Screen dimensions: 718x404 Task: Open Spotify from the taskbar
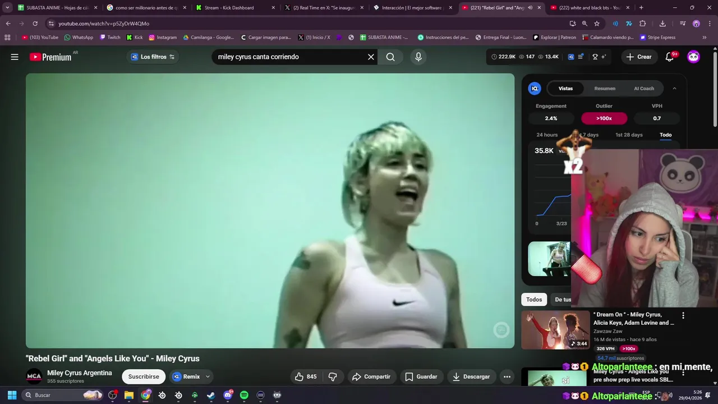[x=244, y=395]
